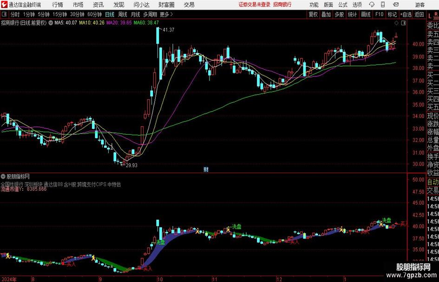The height and width of the screenshot is (282, 439).
Task: Click the red 招商银行 title link
Action: click(282, 5)
